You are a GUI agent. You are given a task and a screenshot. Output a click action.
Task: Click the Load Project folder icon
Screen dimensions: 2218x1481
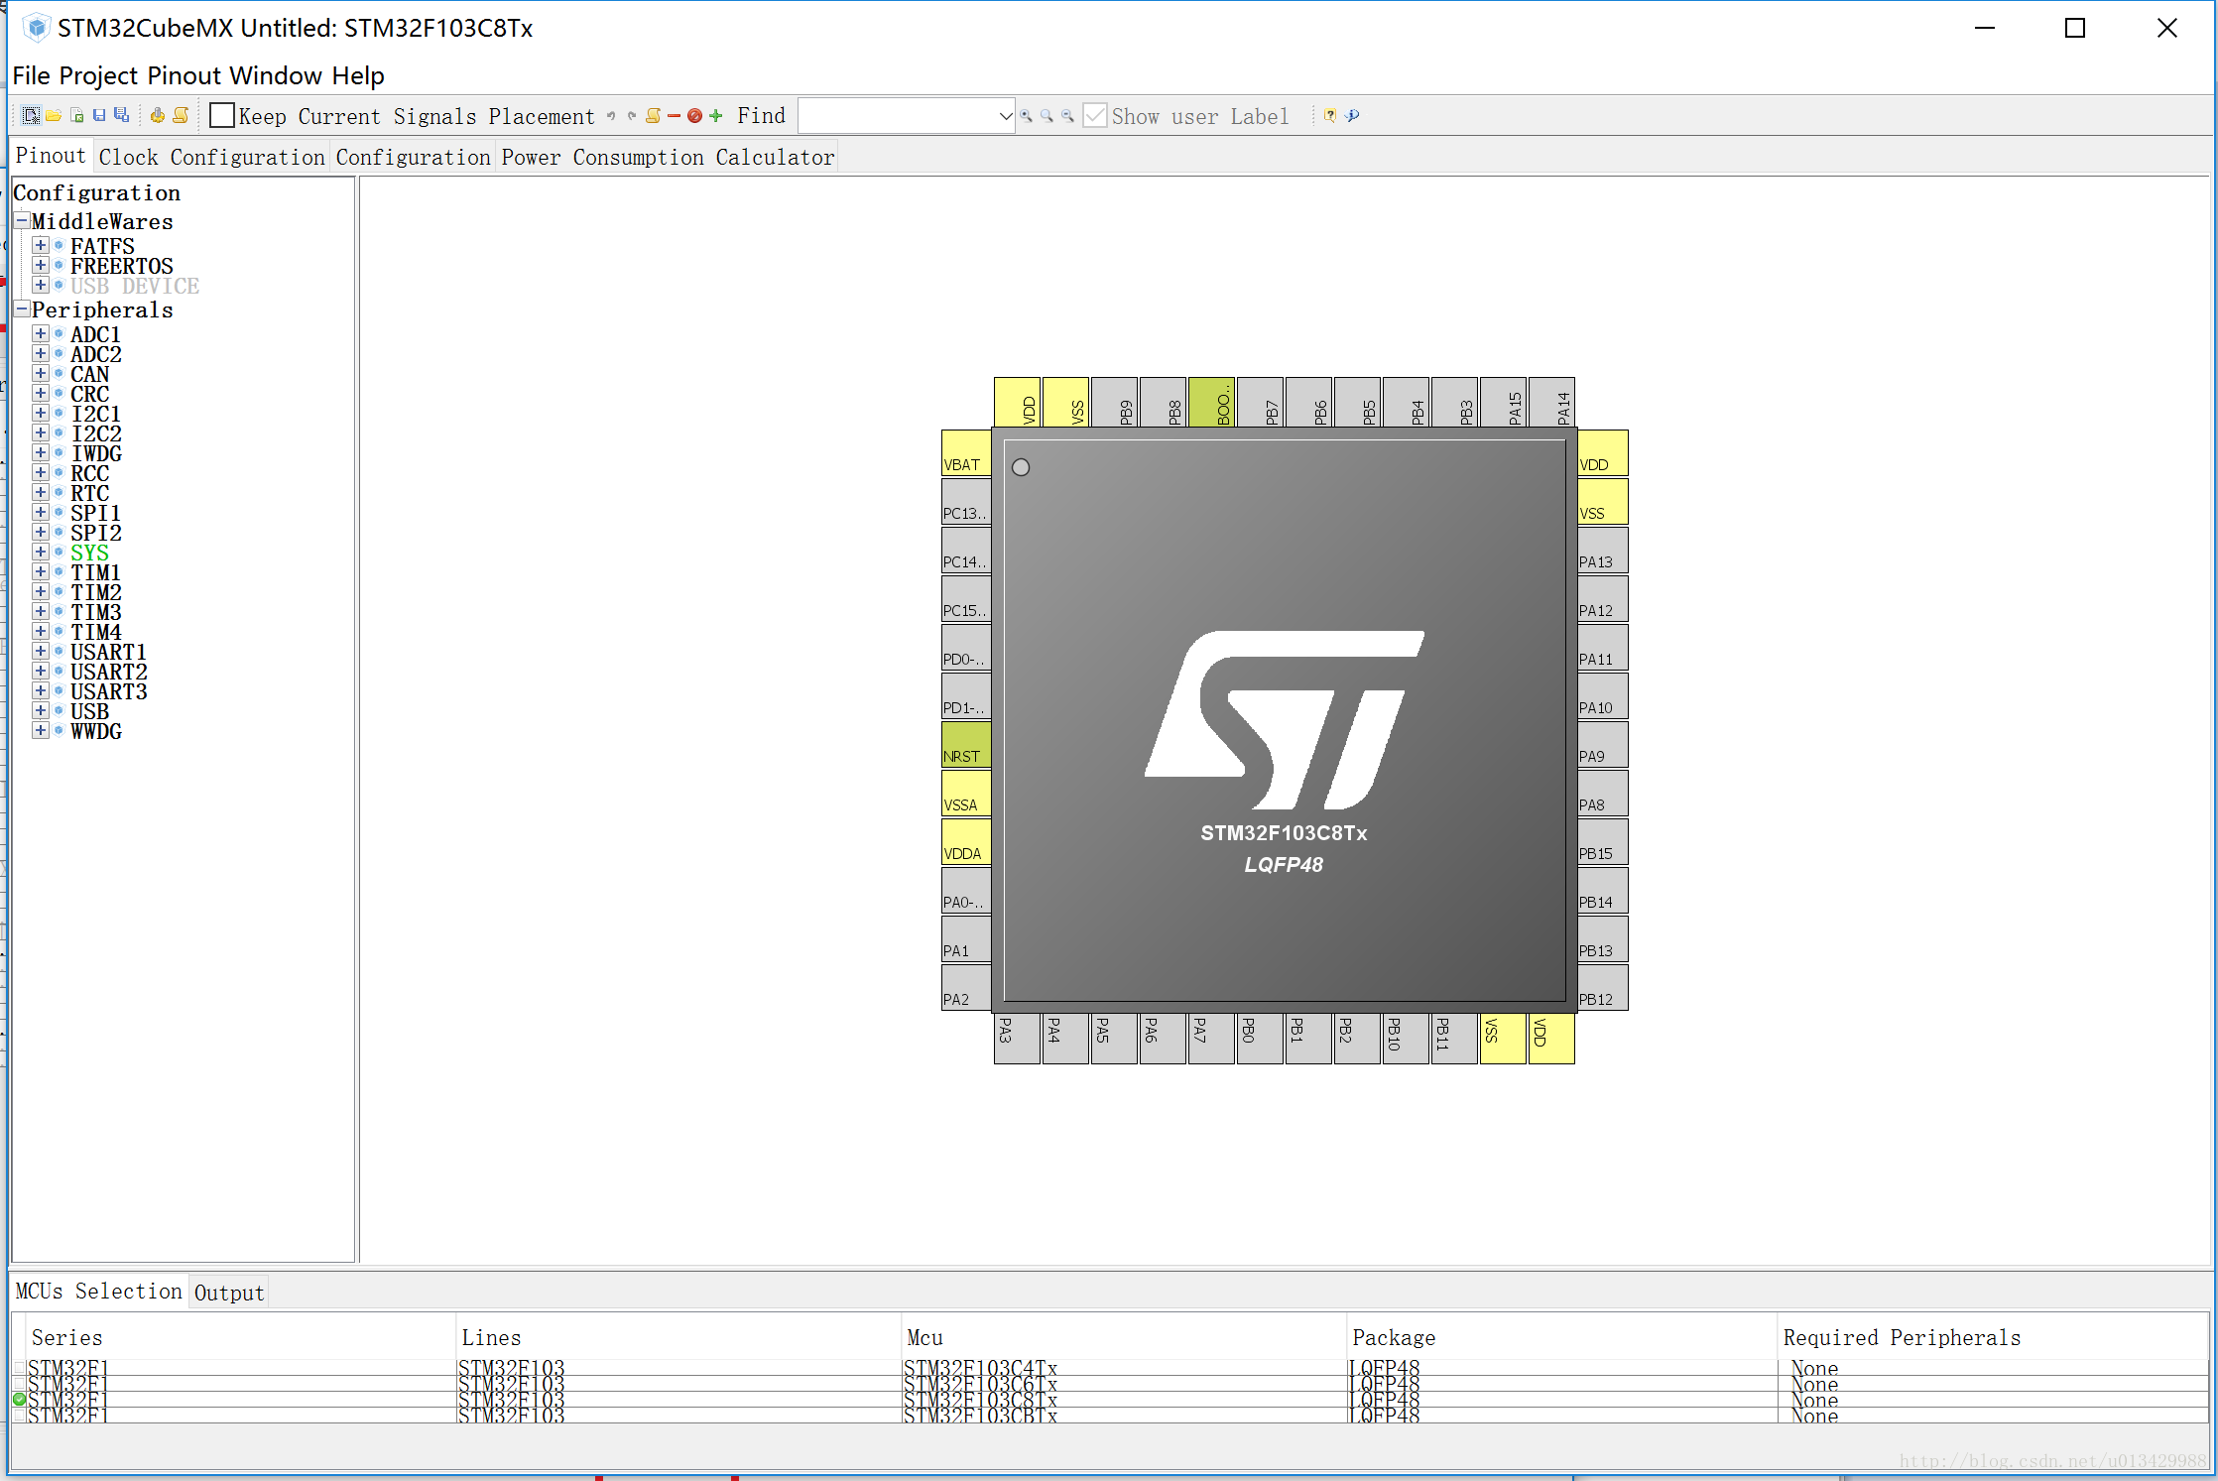pos(54,116)
